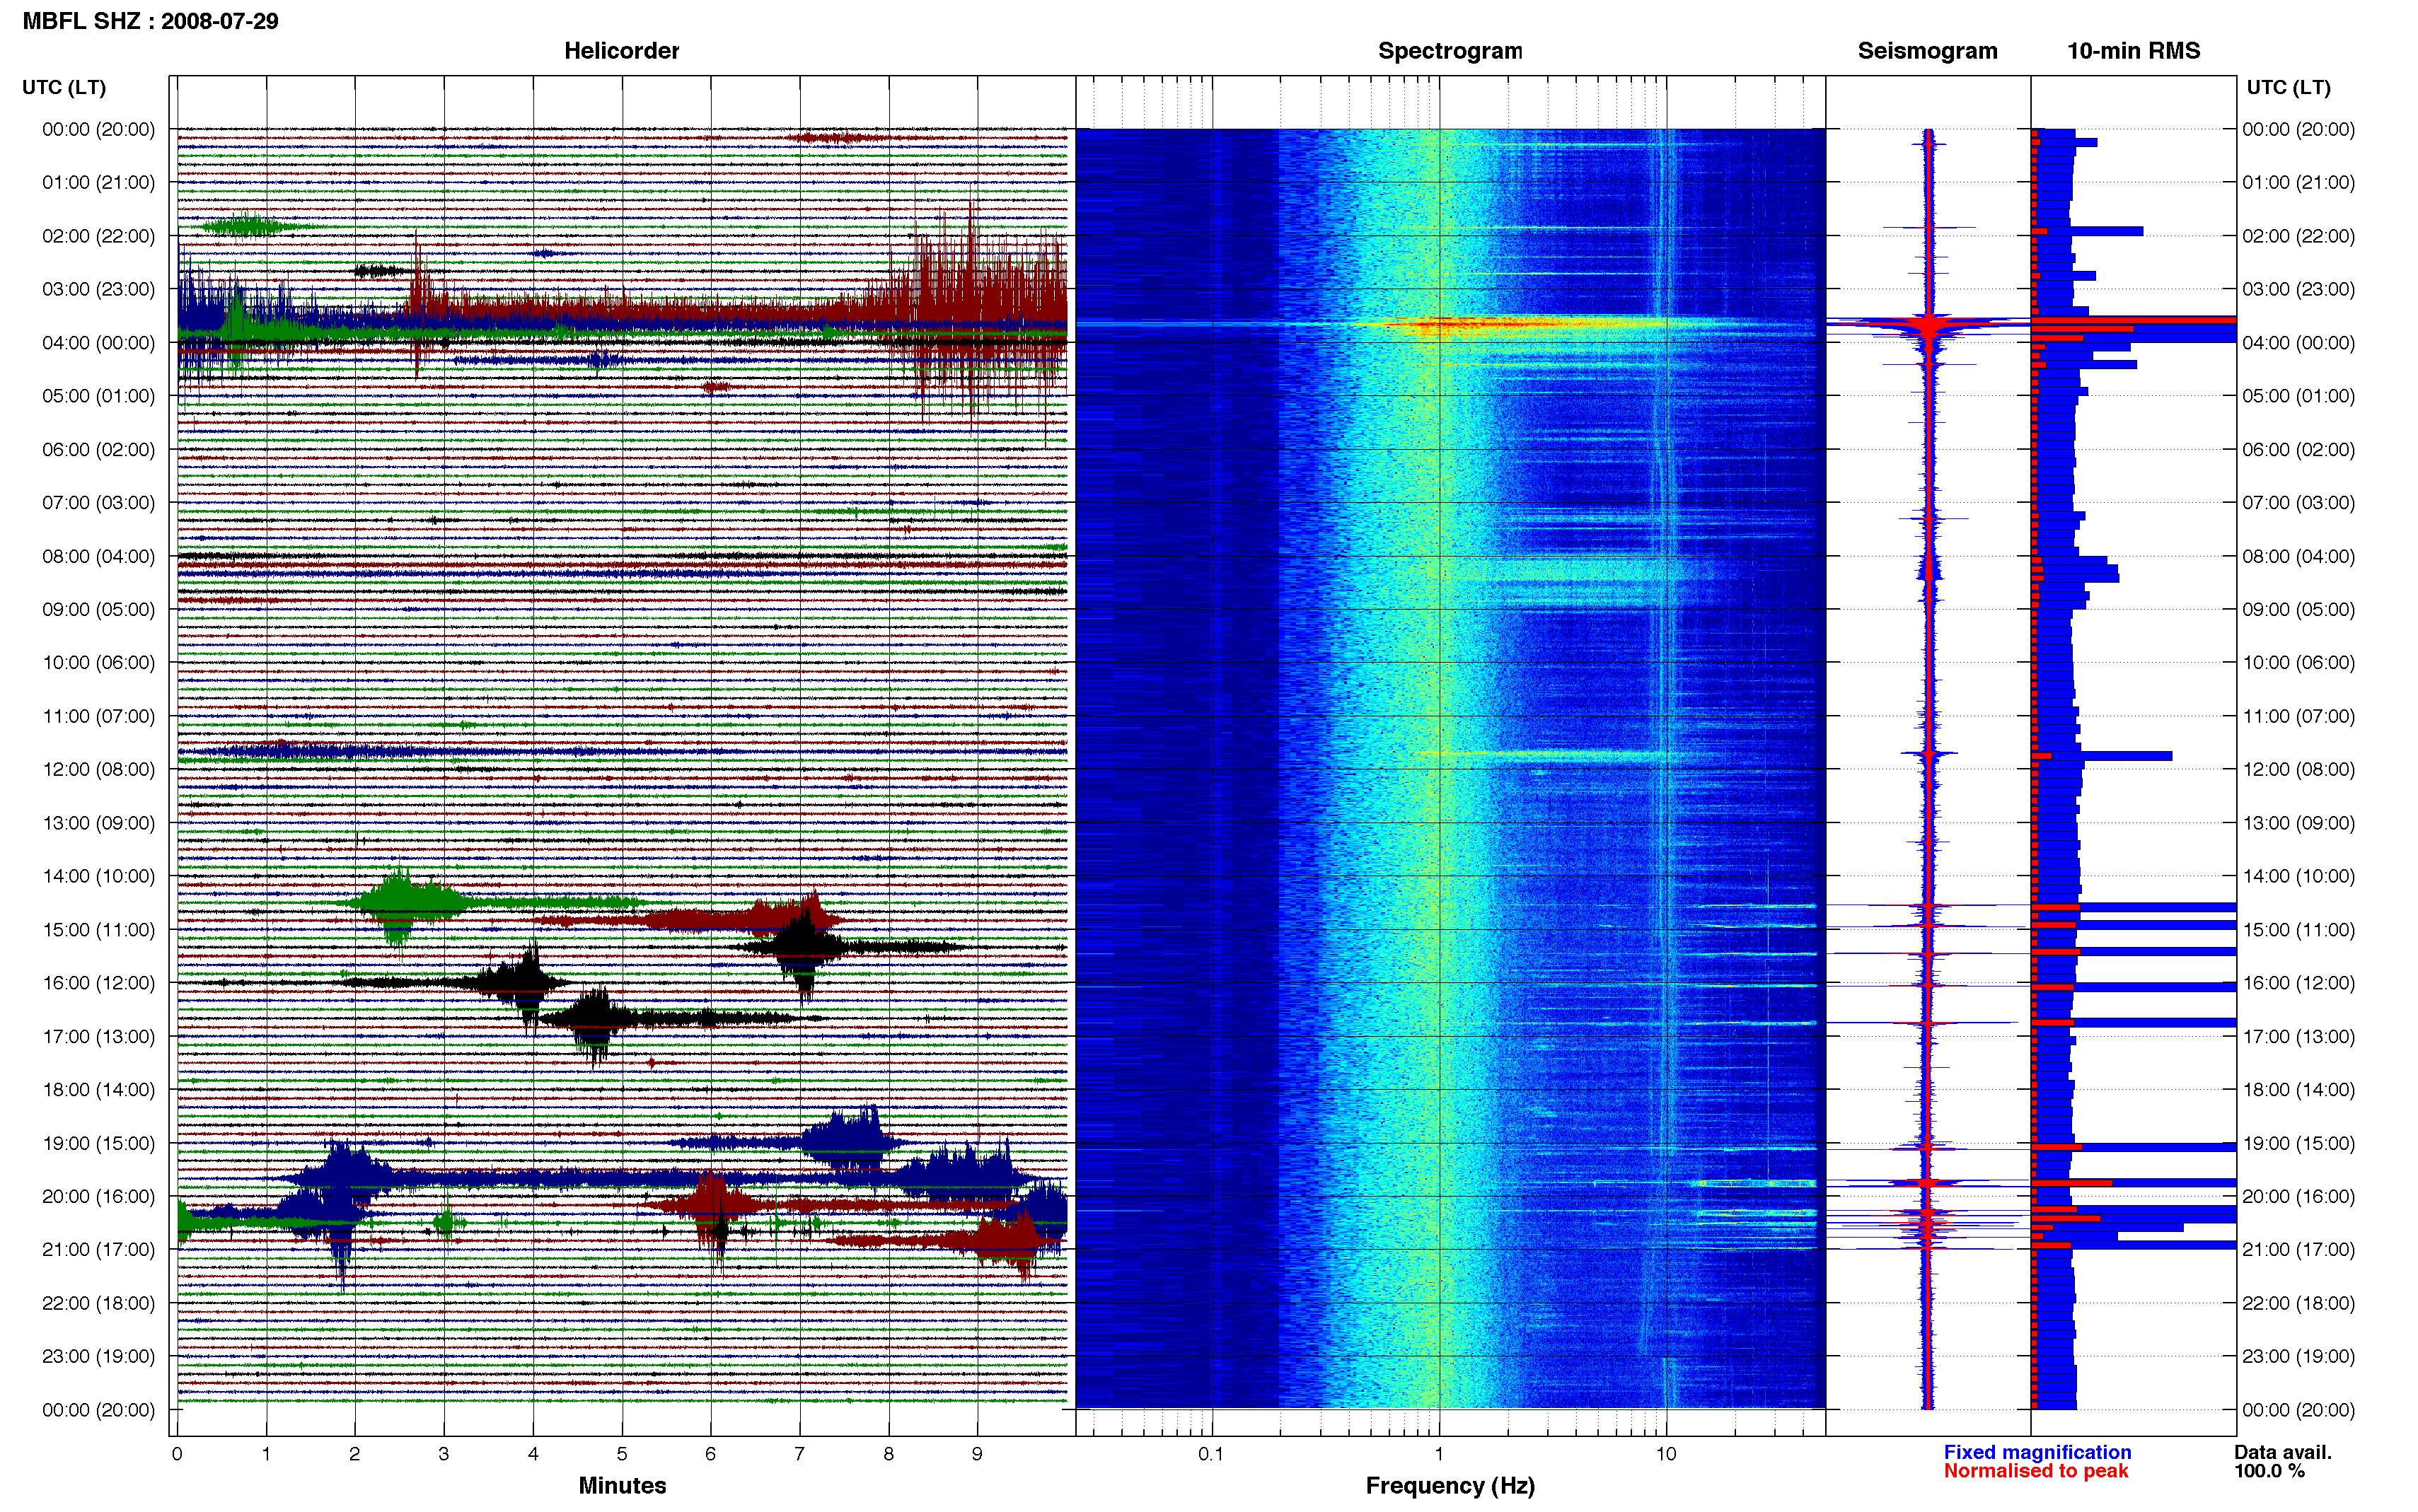Screen dimensions: 2418x1512
Task: Click right time label '21:00 (17:00)'
Action: (2298, 1250)
